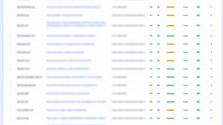Mark checkbox of row scoring 62 and 35
This screenshot has height=125, width=223.
10,85
